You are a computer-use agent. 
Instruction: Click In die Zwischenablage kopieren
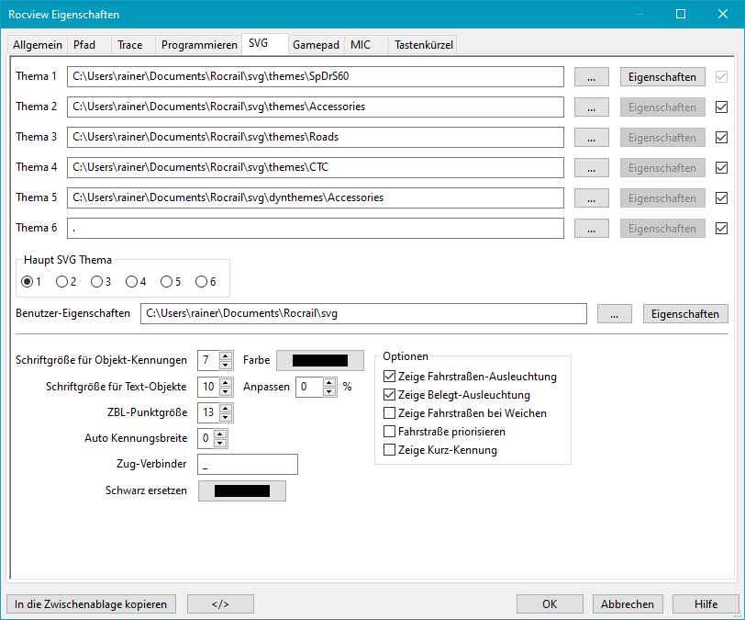[x=91, y=603]
